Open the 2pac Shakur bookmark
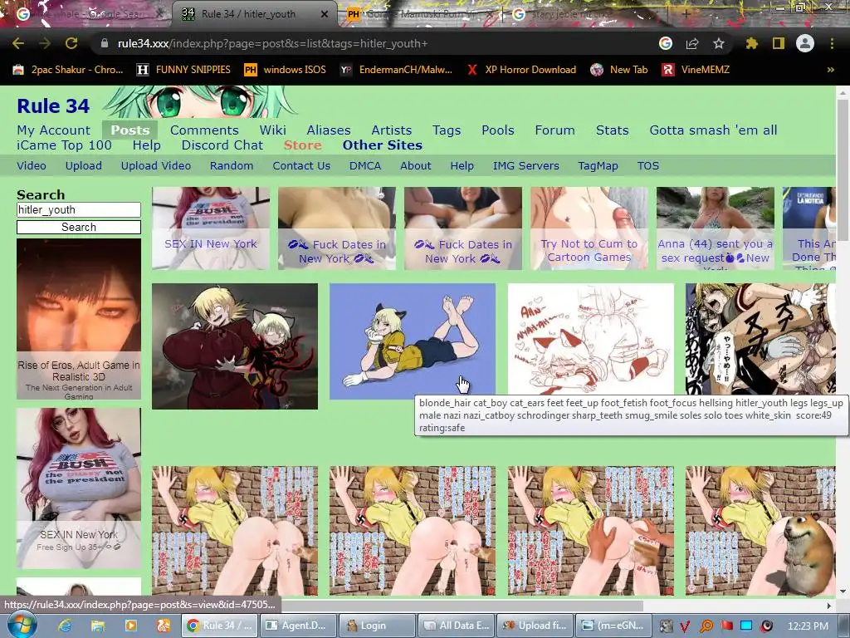This screenshot has height=638, width=850. [x=68, y=70]
